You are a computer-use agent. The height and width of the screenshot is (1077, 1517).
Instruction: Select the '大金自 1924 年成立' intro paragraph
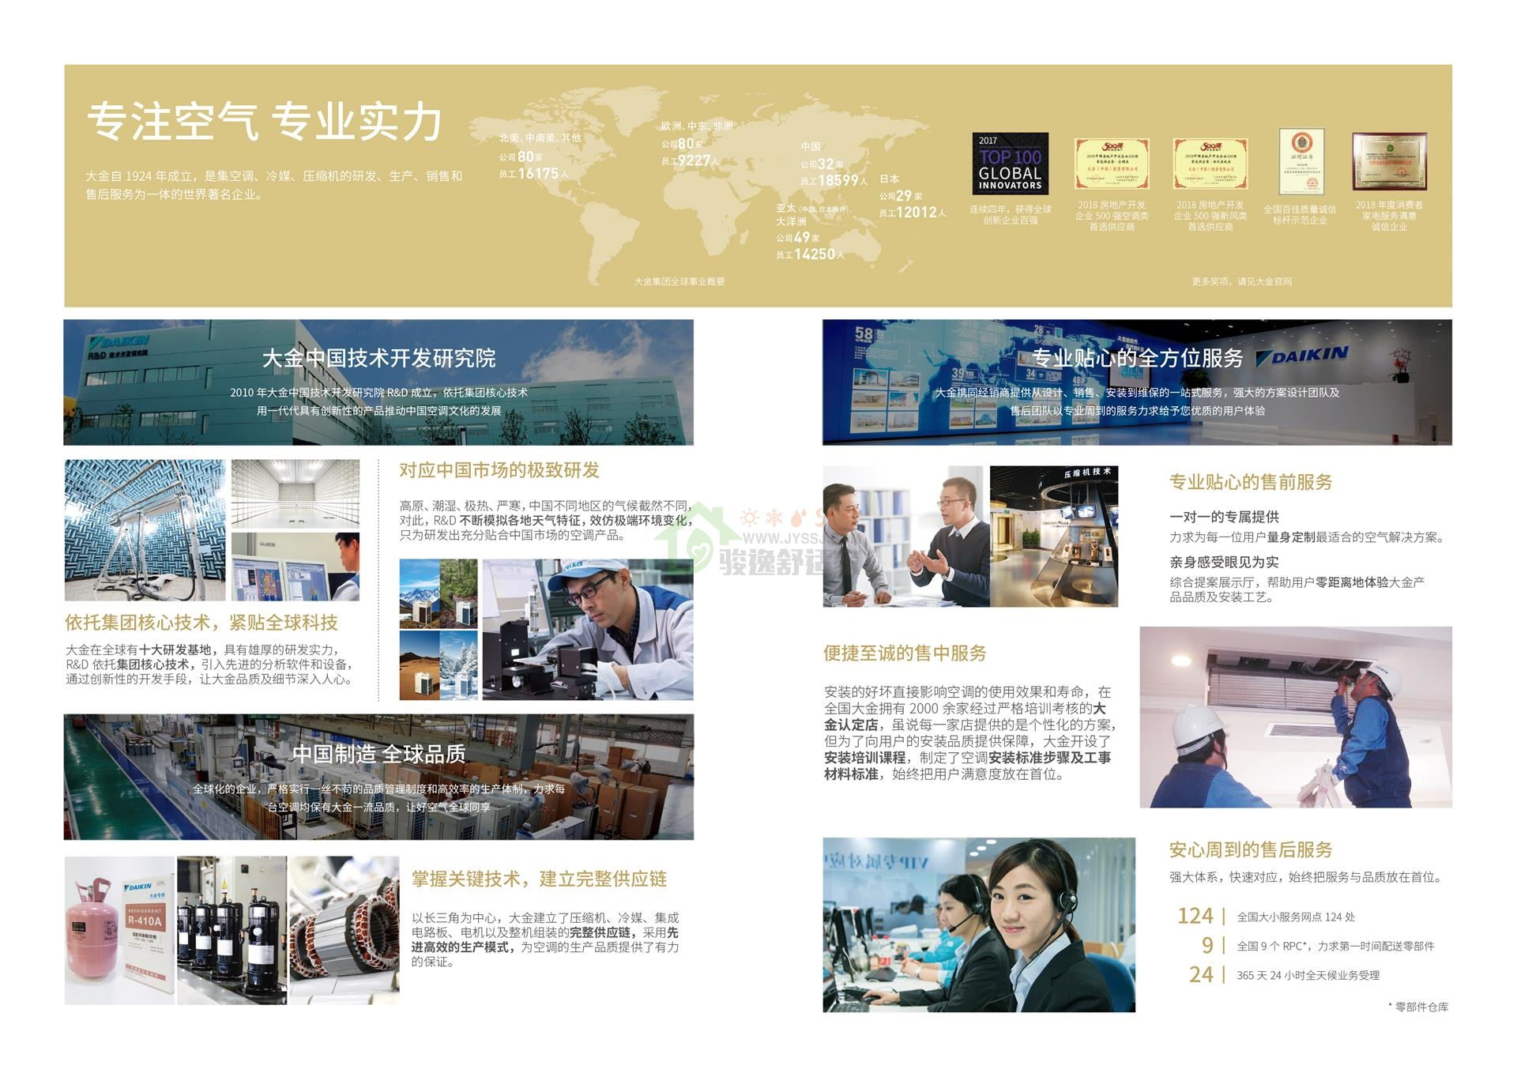point(274,186)
